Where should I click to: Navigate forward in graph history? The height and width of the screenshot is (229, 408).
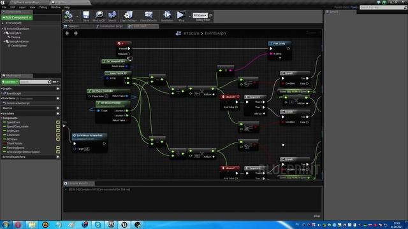pyautogui.click(x=76, y=33)
